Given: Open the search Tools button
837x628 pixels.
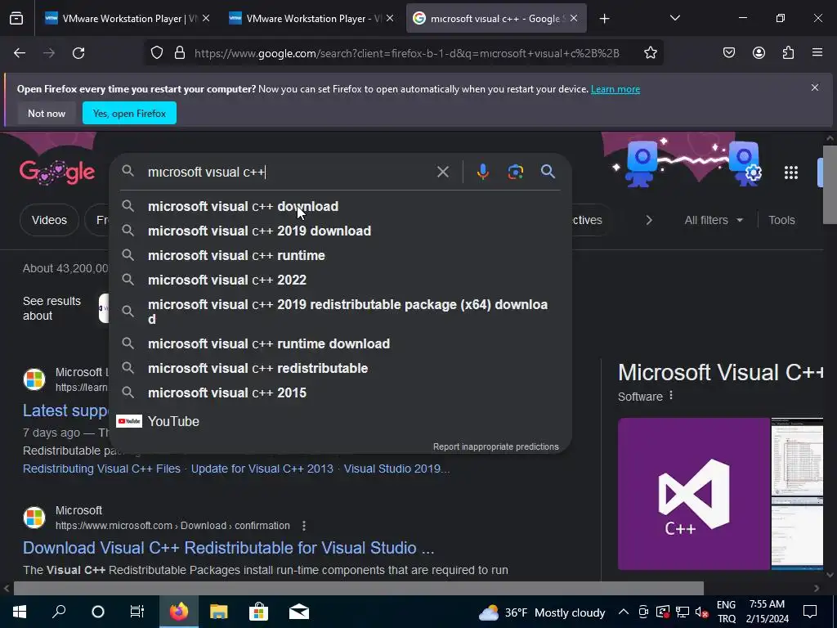Looking at the screenshot, I should [x=781, y=220].
